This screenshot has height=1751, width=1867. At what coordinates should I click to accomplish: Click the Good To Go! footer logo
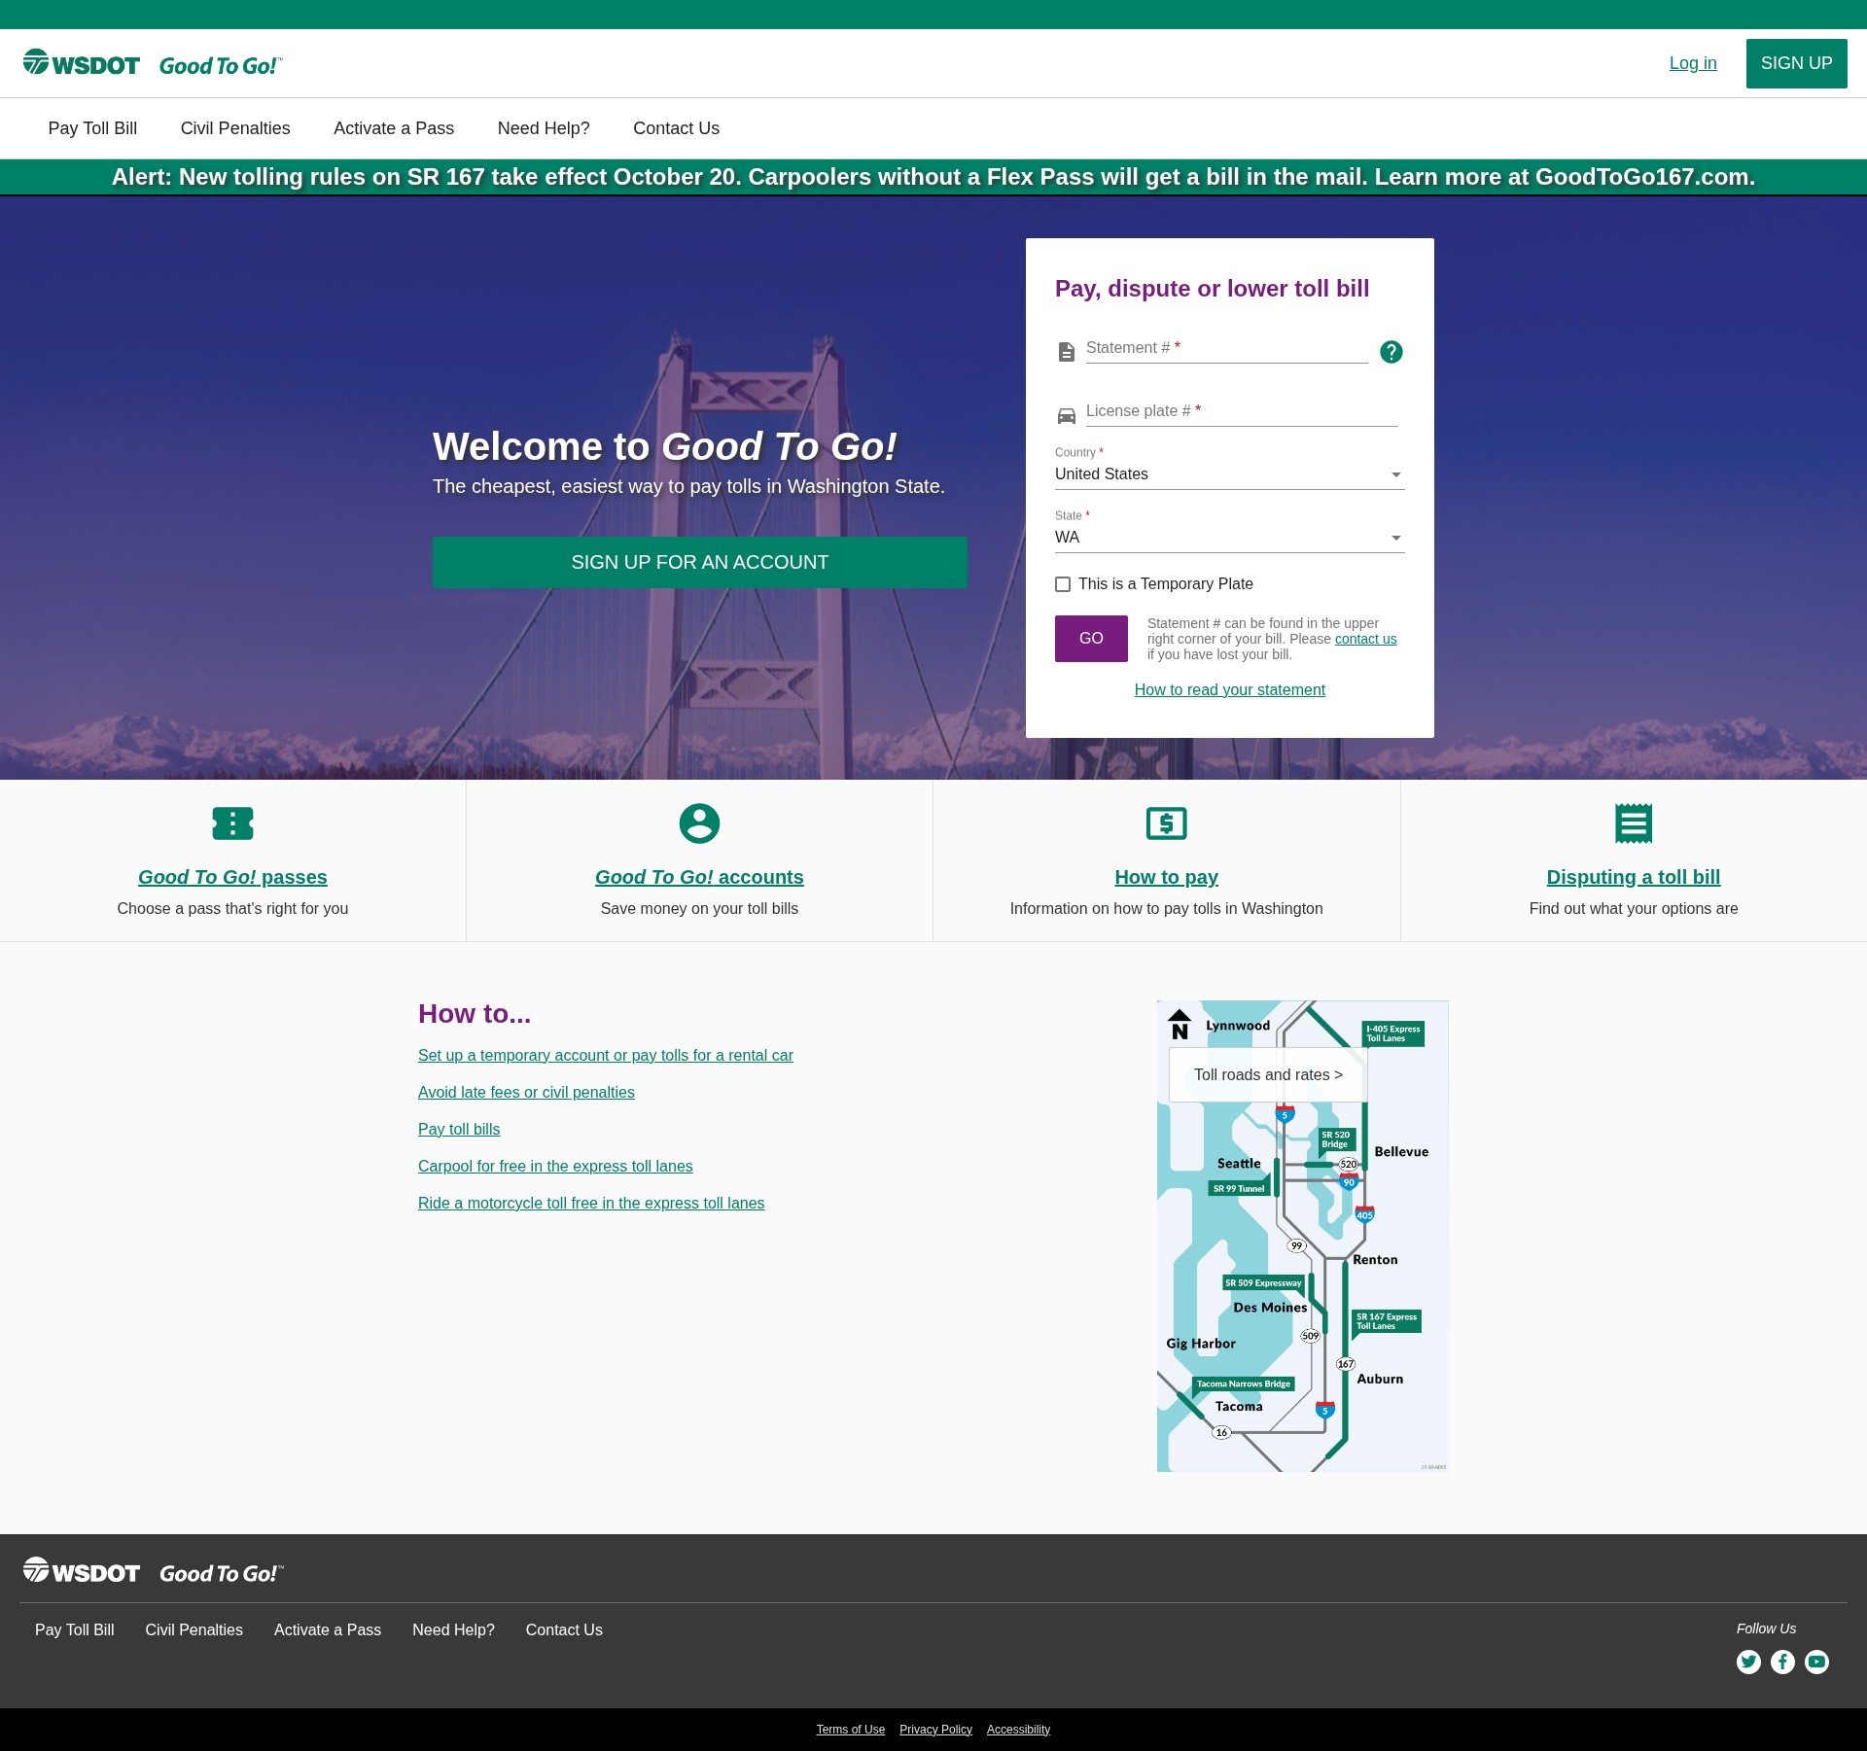[221, 1573]
